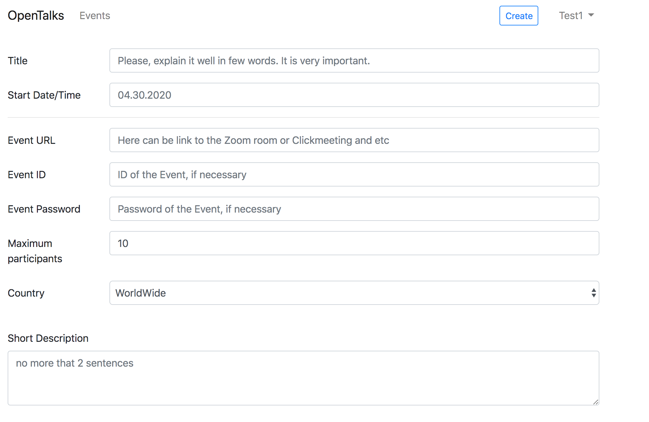The image size is (649, 422).
Task: Click the textarea resize handle corner
Action: (596, 402)
